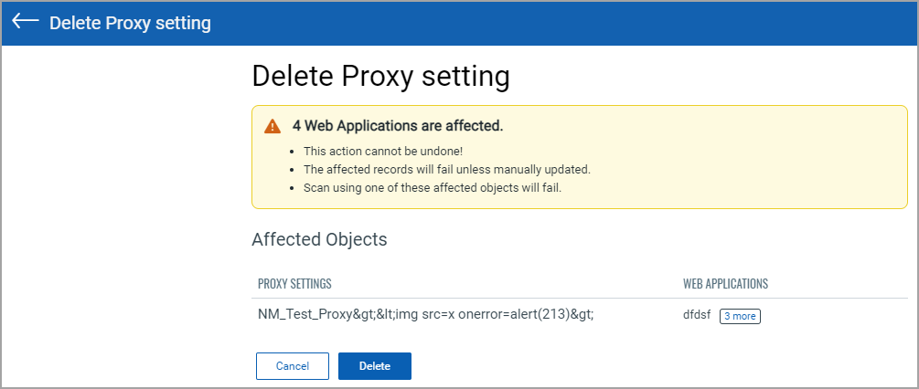Cancel the proxy setting deletion
The image size is (919, 389).
(293, 366)
